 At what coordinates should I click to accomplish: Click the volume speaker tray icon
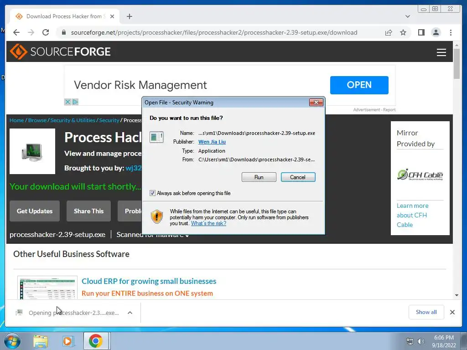coord(420,341)
